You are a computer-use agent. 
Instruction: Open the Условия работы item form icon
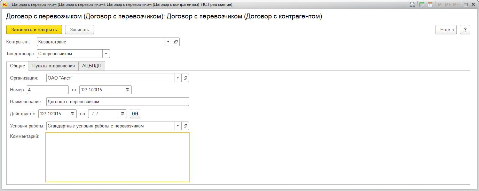tap(185, 126)
